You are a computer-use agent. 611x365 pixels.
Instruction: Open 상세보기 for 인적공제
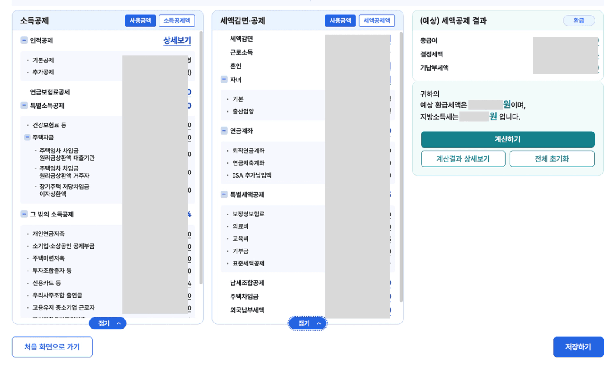click(x=176, y=40)
